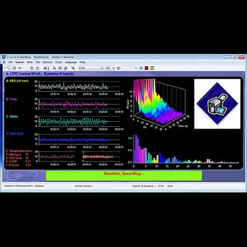Click the red respiration waveform trace
247x247 pixels.
point(57,157)
